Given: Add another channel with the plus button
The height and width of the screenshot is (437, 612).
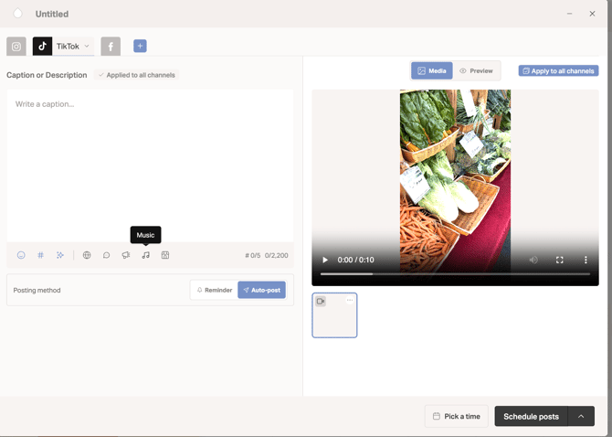Looking at the screenshot, I should pos(140,46).
